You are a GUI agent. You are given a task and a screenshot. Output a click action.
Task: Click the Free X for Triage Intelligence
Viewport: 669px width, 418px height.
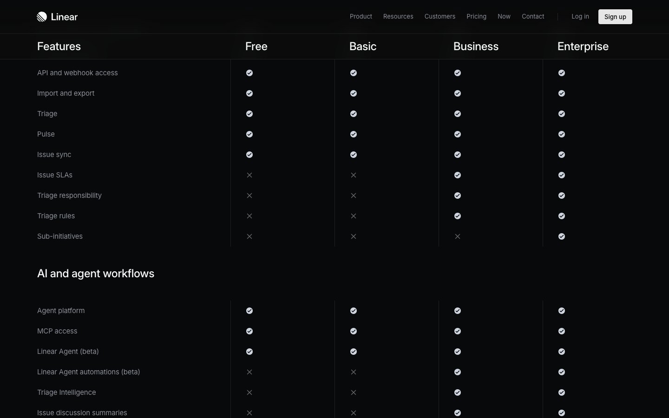click(249, 392)
